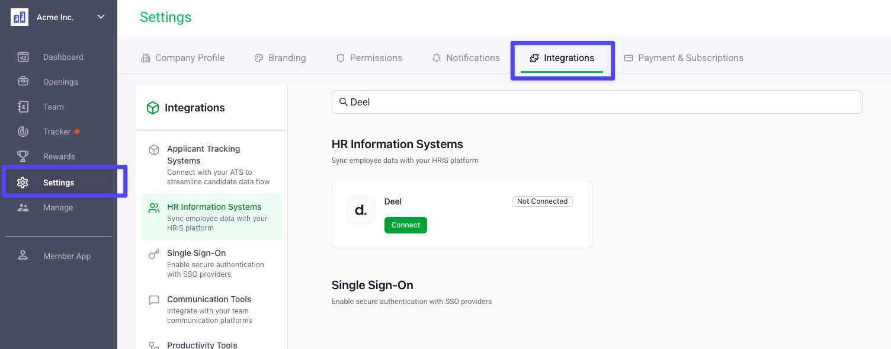Click the search magnifier icon
Image resolution: width=891 pixels, height=349 pixels.
click(x=343, y=102)
